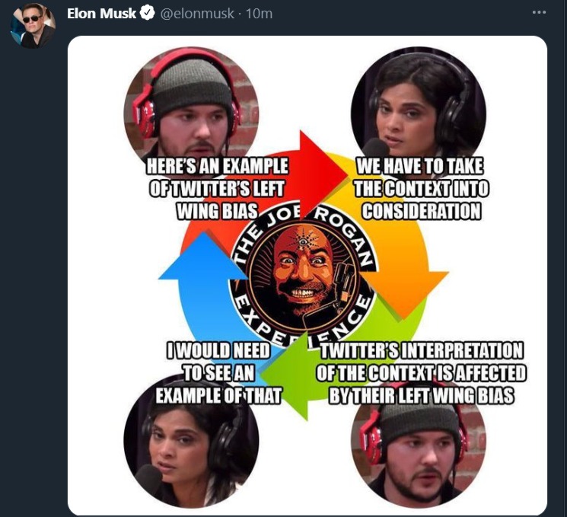Open the Elon Musk display name link
567x517 pixels.
(102, 14)
